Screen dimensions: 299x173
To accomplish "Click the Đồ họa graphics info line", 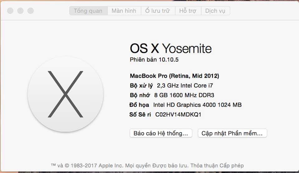I will 186,105.
